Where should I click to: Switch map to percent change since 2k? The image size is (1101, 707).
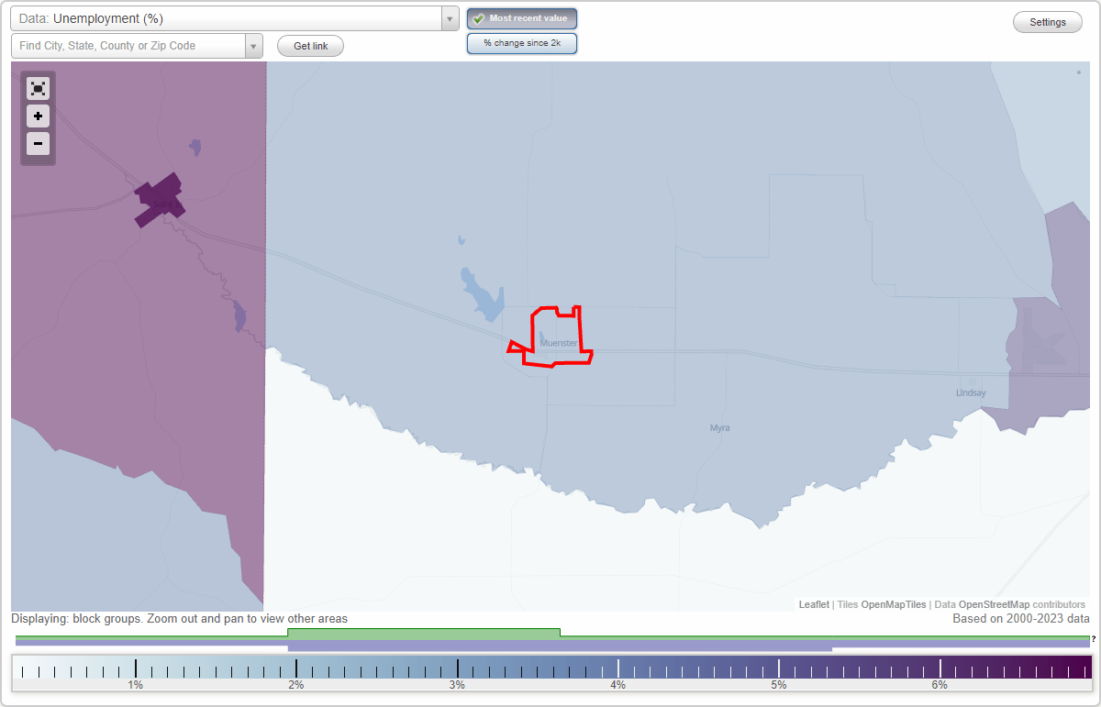tap(521, 42)
